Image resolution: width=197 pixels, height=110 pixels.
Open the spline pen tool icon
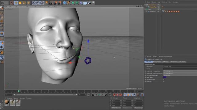click(x=69, y=3)
